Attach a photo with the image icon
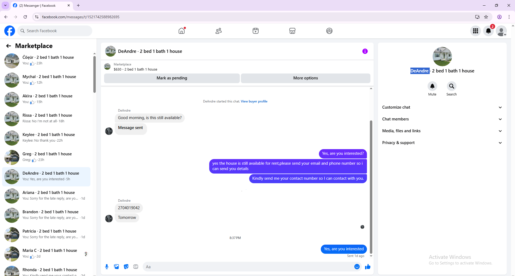 click(x=116, y=267)
